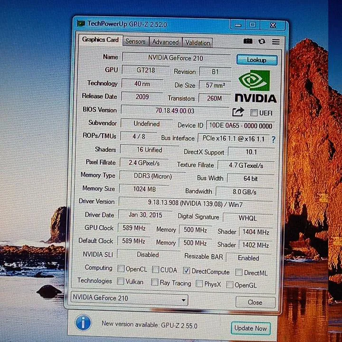342x342 pixels.
Task: Toggle the OpenGL checkbox
Action: (229, 285)
